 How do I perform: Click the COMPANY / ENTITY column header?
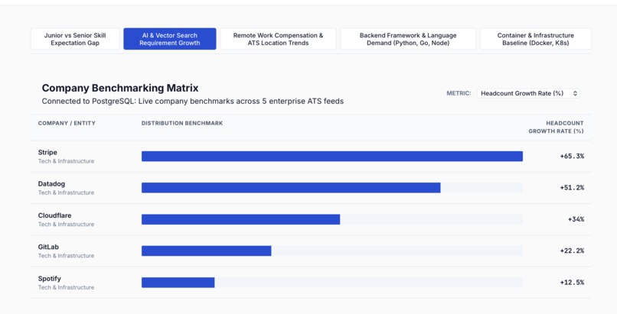[67, 123]
